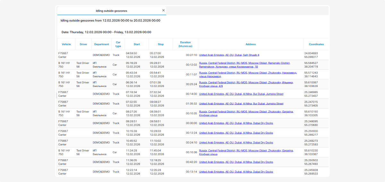
Task: Open Dubai Dry Docks link for 09:28:51 start
Action: 236,123
